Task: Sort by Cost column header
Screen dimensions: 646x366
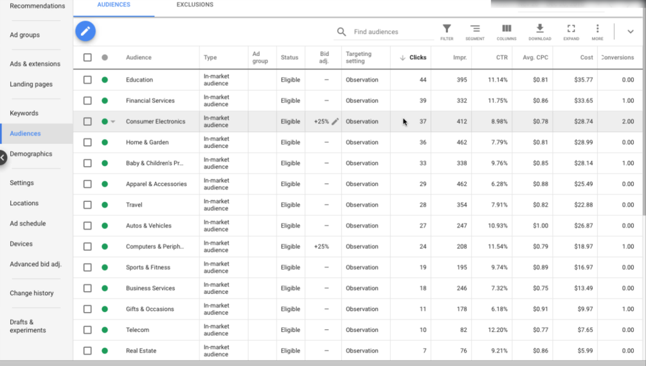Action: [587, 57]
